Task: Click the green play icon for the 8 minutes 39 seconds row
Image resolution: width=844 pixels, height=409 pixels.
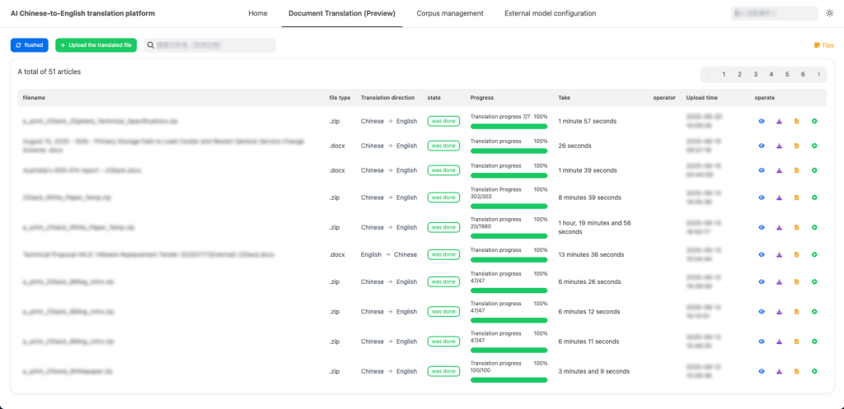Action: click(x=814, y=198)
